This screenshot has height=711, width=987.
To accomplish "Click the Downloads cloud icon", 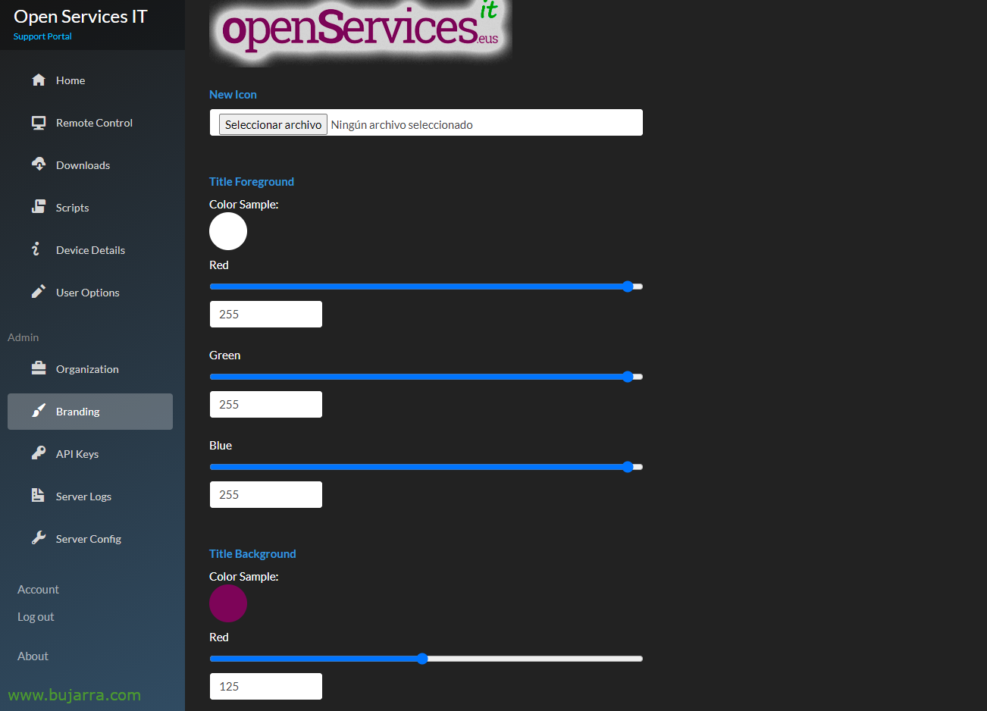I will [38, 164].
